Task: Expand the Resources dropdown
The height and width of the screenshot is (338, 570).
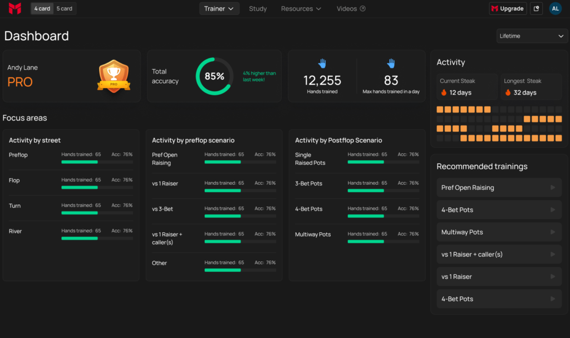Action: (301, 8)
